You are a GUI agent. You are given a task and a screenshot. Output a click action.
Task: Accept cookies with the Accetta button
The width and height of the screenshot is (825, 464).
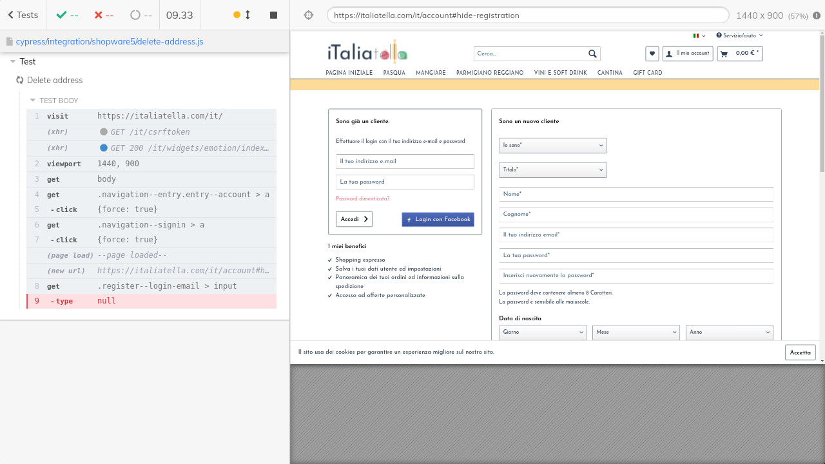800,353
